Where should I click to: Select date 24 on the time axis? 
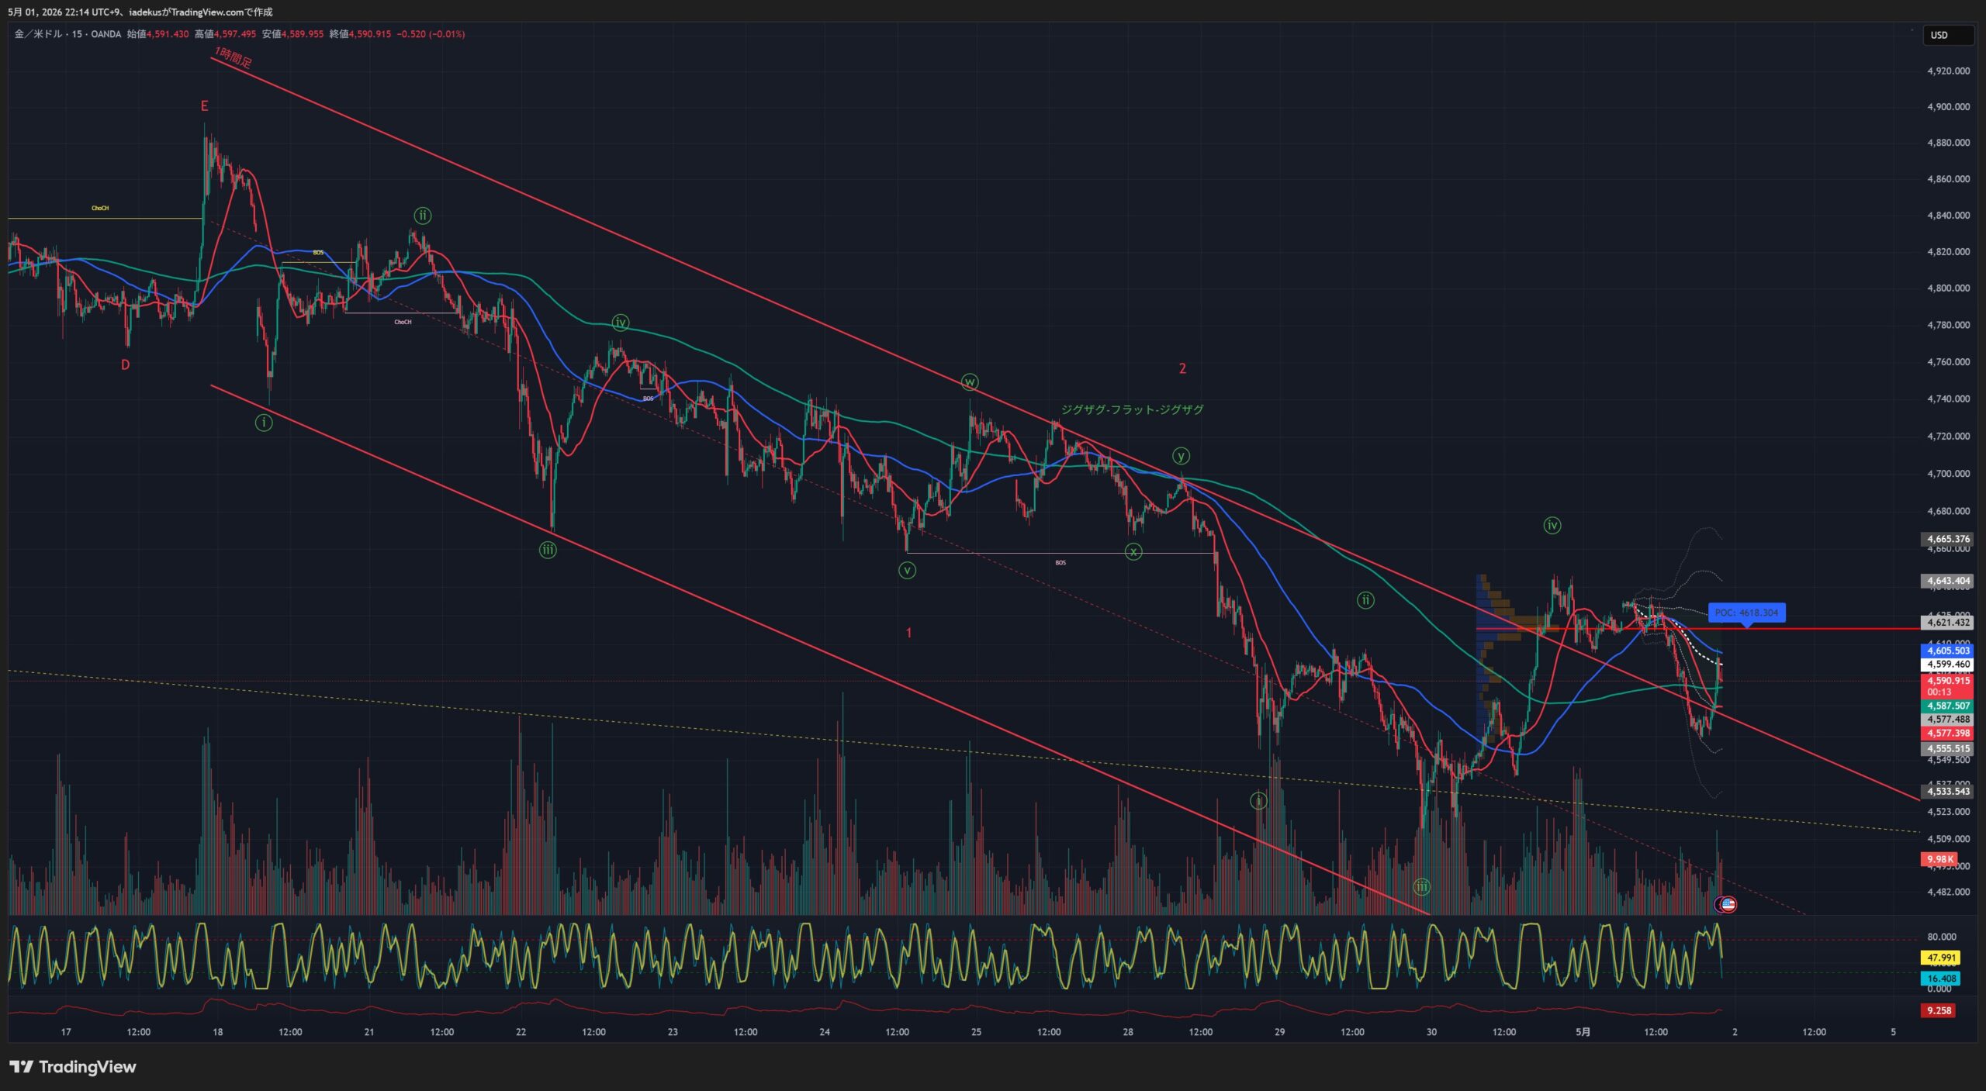(825, 1032)
